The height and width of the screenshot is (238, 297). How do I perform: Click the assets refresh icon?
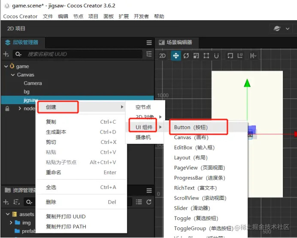coord(149,202)
